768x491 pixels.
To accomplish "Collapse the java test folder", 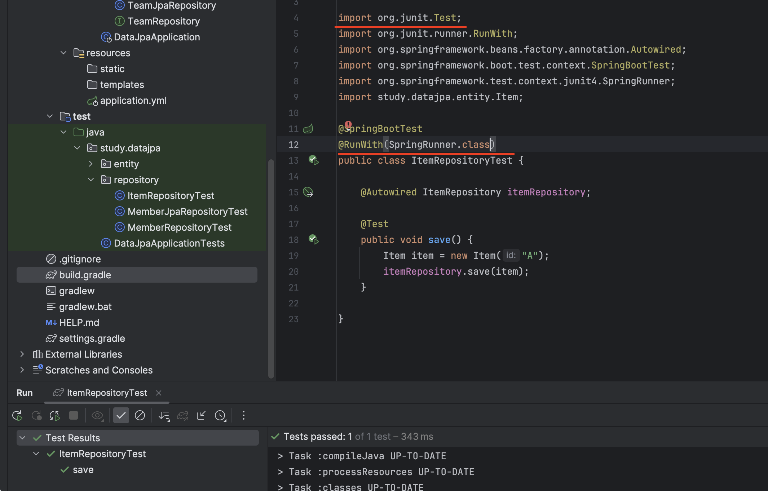I will (x=63, y=132).
